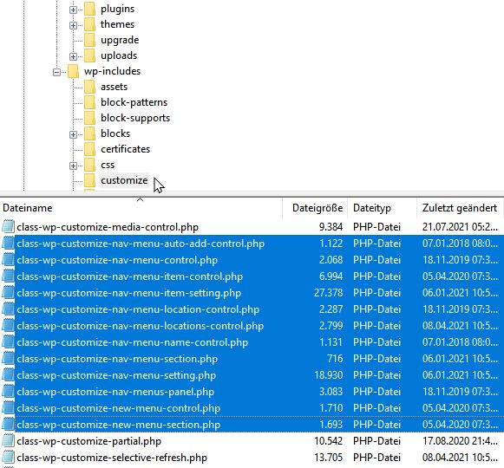This screenshot has height=468, width=504.
Task: Sort files by Dateigröße column
Action: [x=317, y=208]
